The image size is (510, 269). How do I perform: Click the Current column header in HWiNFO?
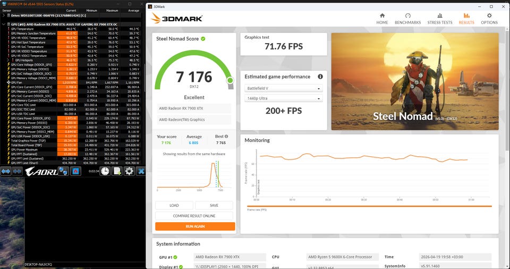pos(71,11)
